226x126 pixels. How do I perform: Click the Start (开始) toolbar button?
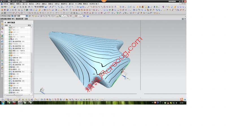pos(4,6)
